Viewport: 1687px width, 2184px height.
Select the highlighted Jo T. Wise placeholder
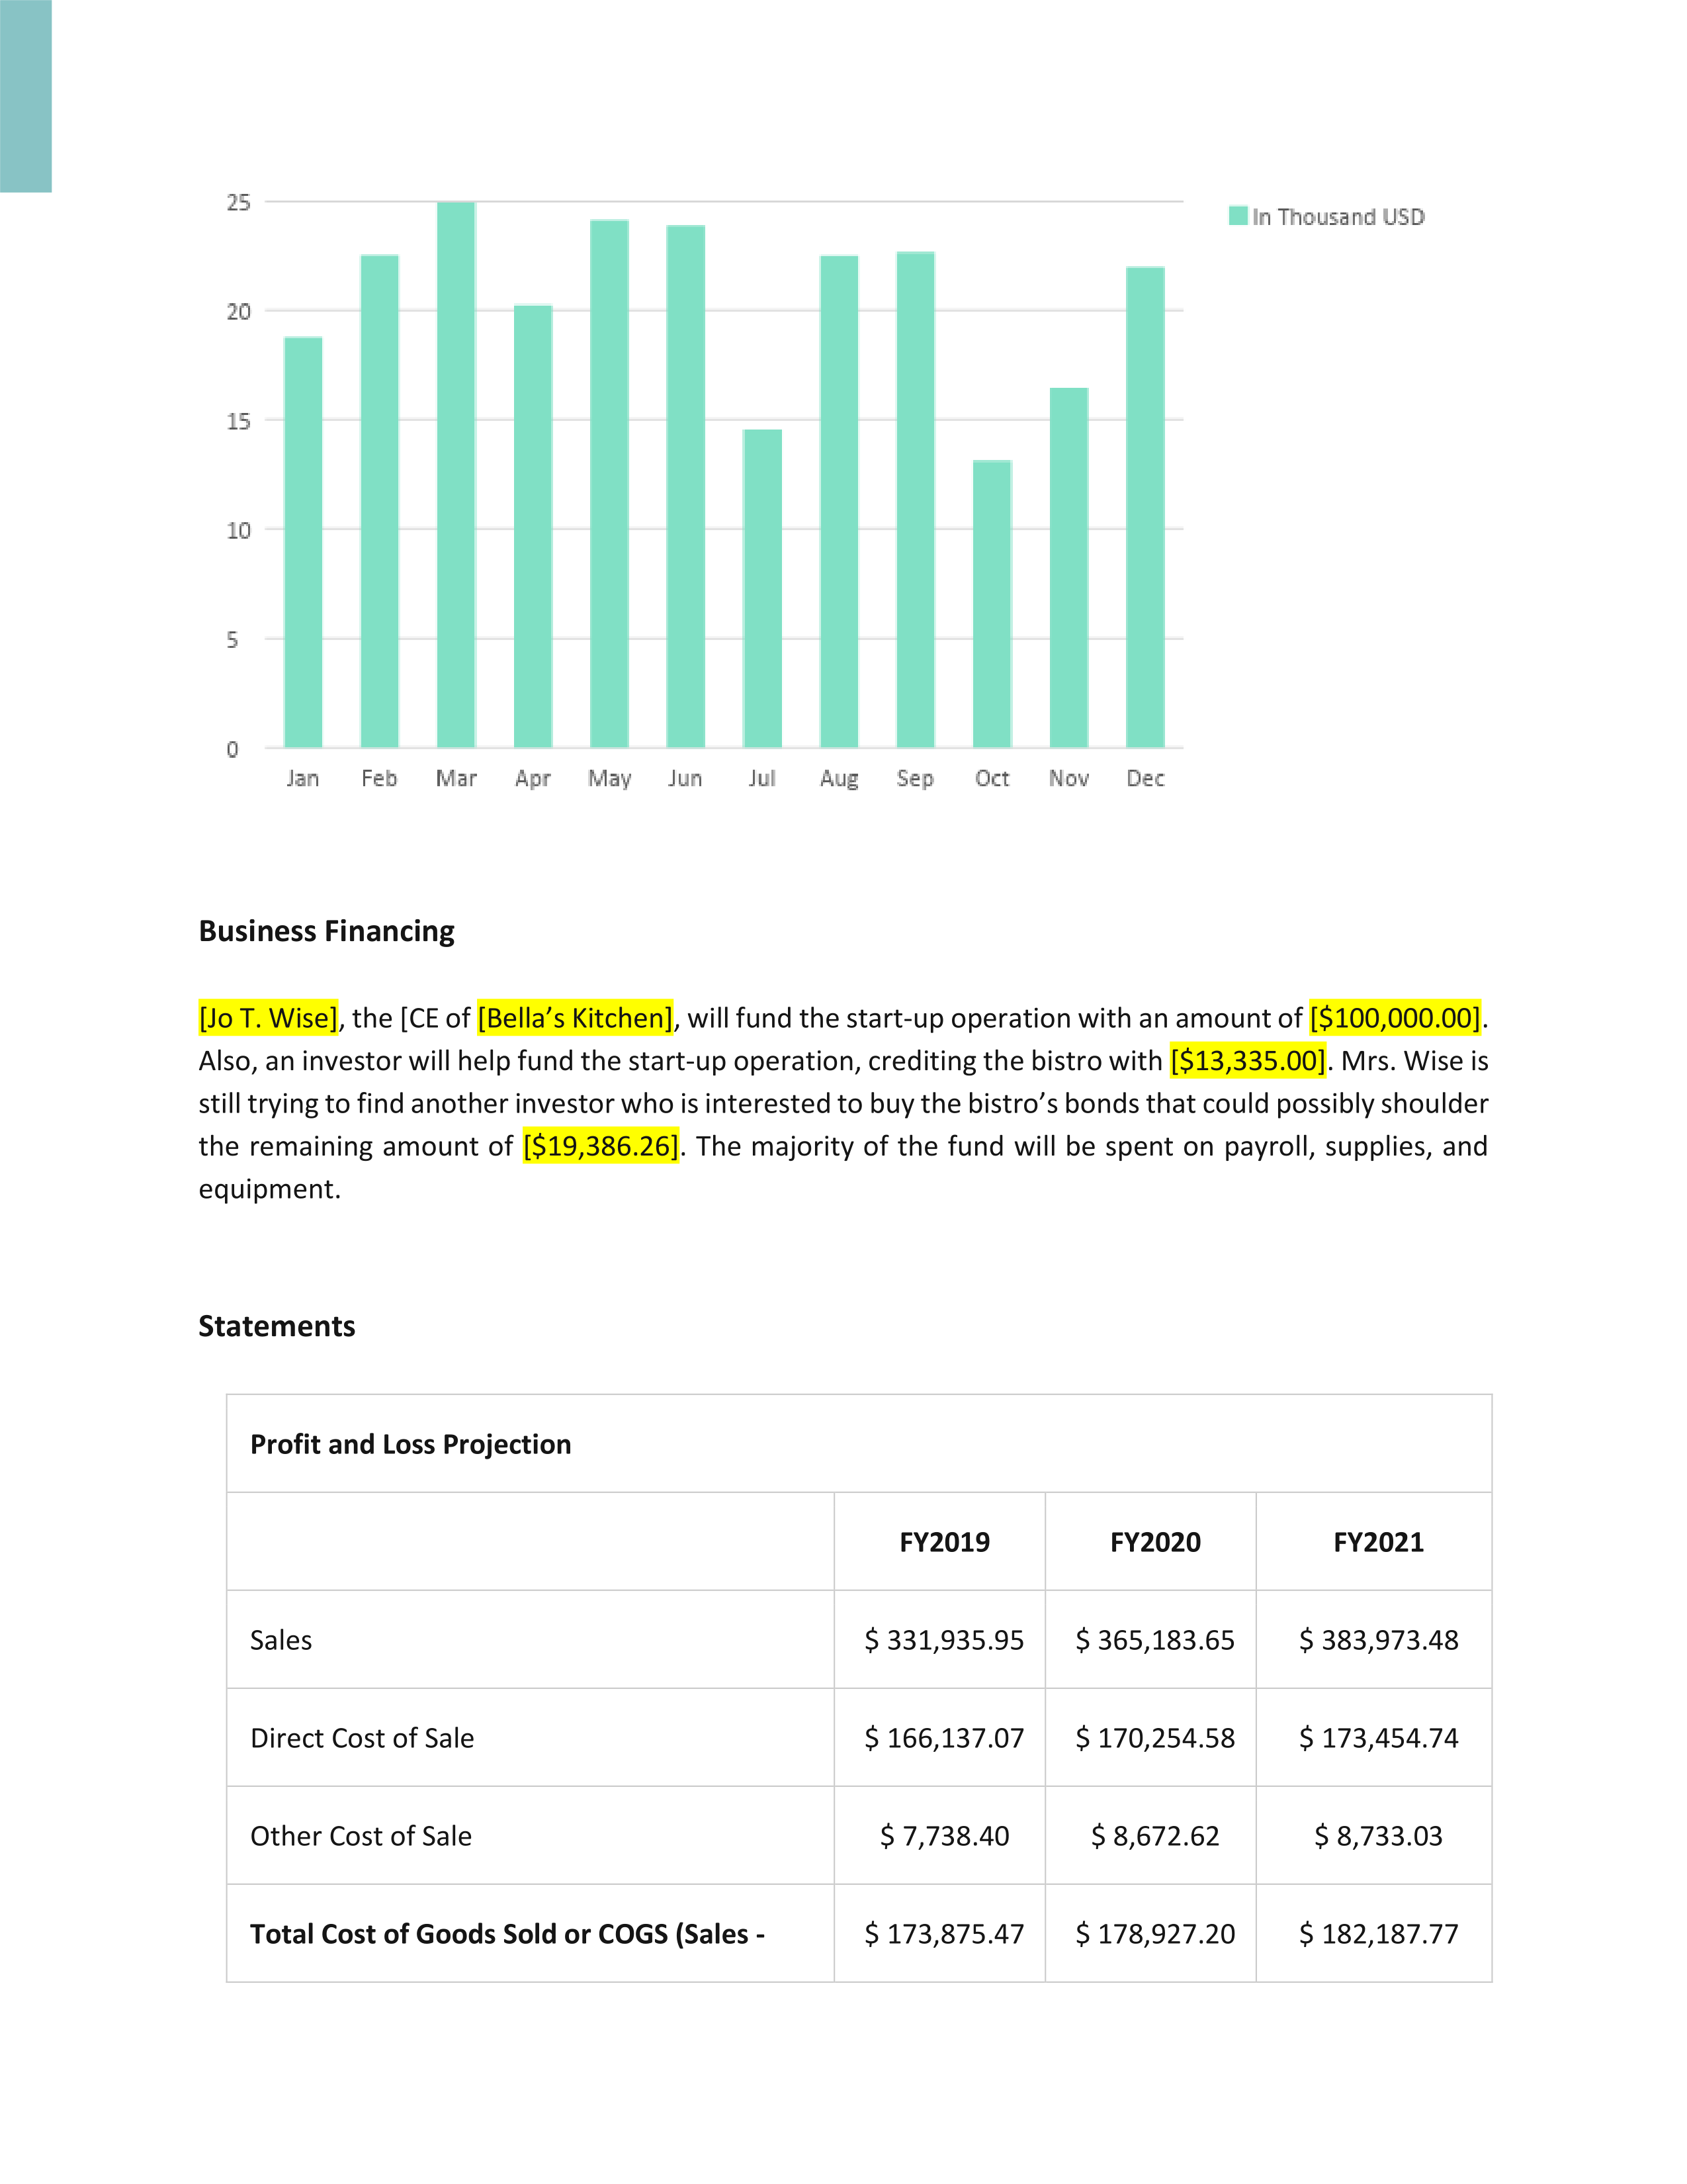[x=269, y=1018]
